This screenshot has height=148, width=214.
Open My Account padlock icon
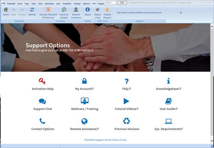[x=84, y=81]
